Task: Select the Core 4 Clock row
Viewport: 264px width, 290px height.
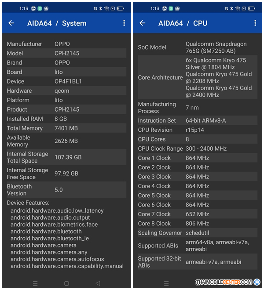Action: (x=198, y=186)
